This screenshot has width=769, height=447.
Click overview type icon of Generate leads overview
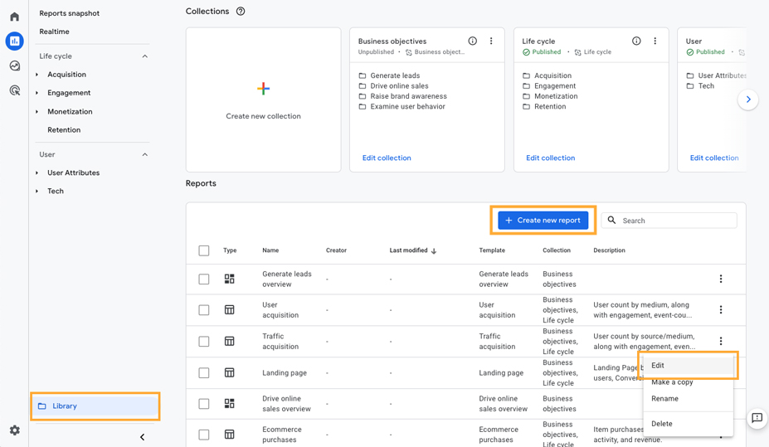230,279
